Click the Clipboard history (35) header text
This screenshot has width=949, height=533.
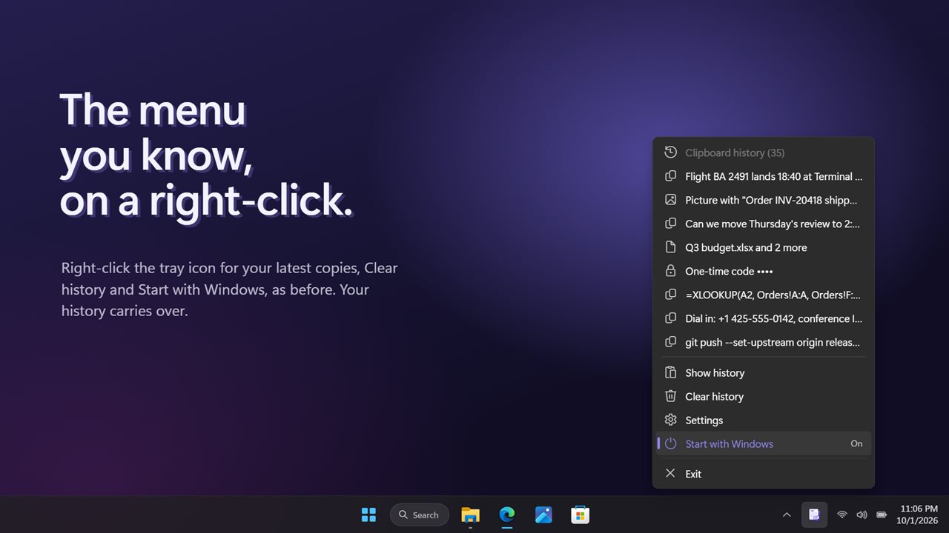coord(735,152)
